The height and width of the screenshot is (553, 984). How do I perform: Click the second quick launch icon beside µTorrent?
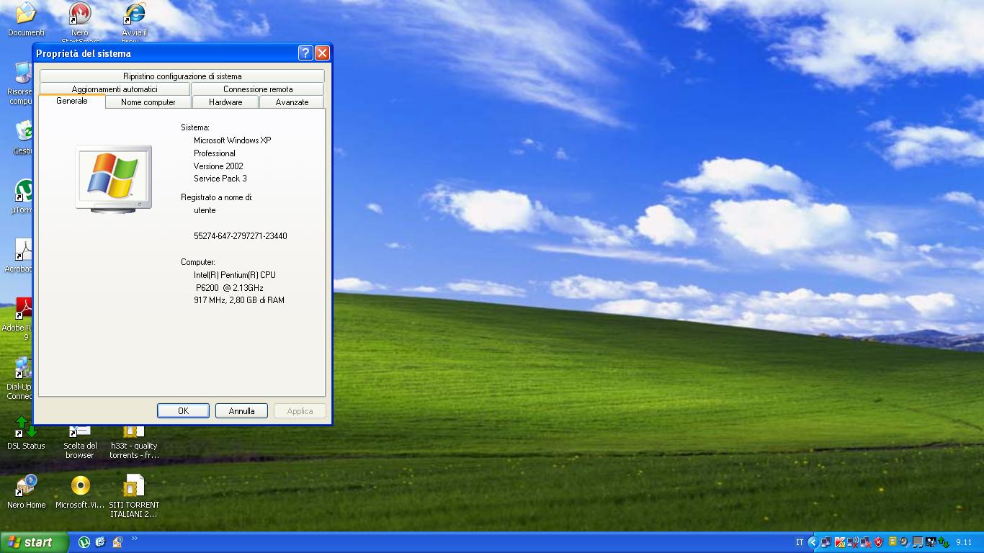point(100,542)
